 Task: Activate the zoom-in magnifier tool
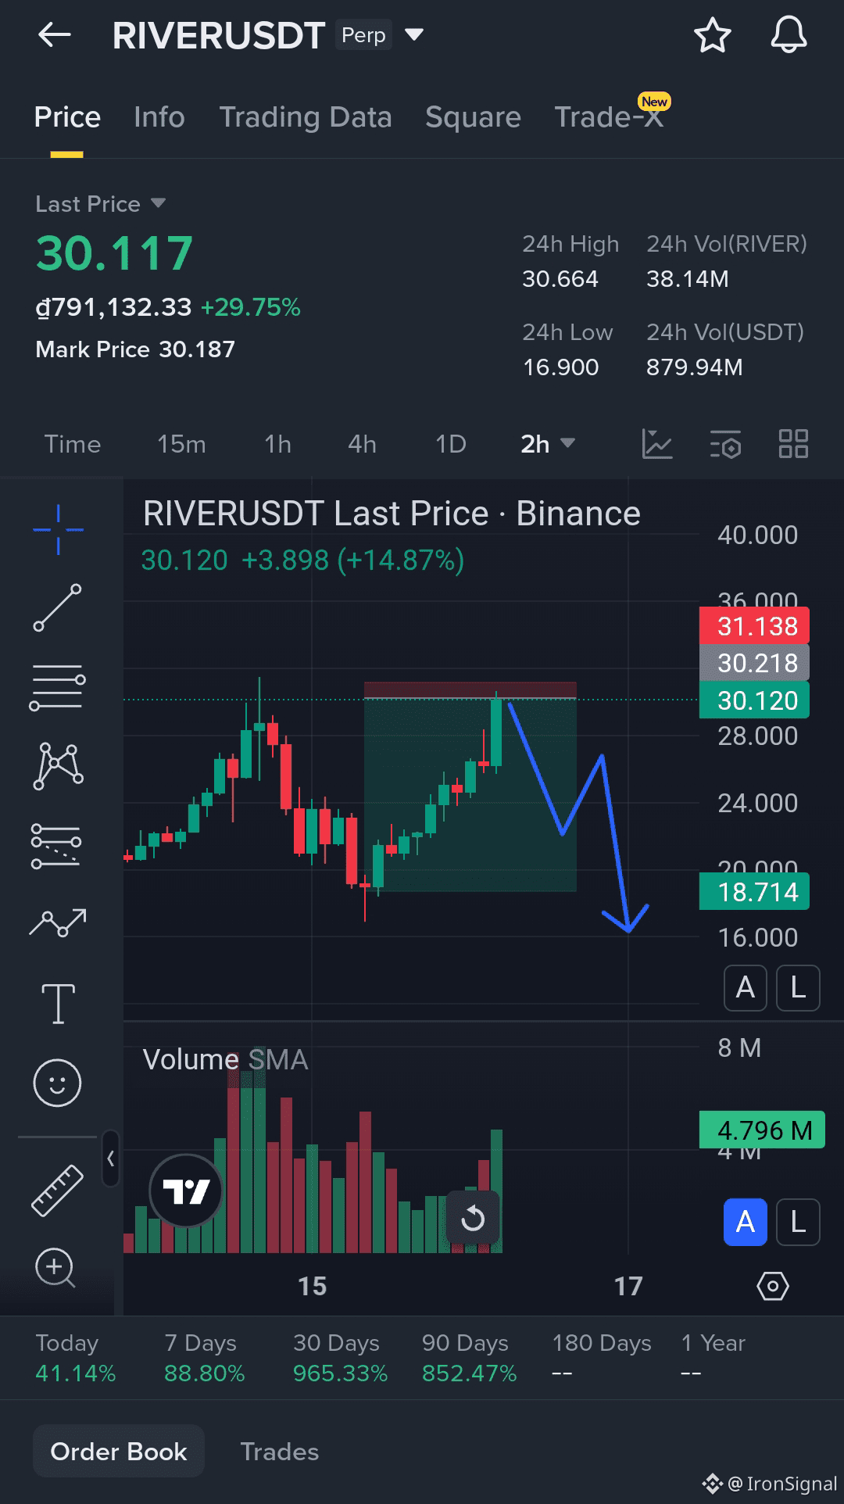[x=55, y=1267]
